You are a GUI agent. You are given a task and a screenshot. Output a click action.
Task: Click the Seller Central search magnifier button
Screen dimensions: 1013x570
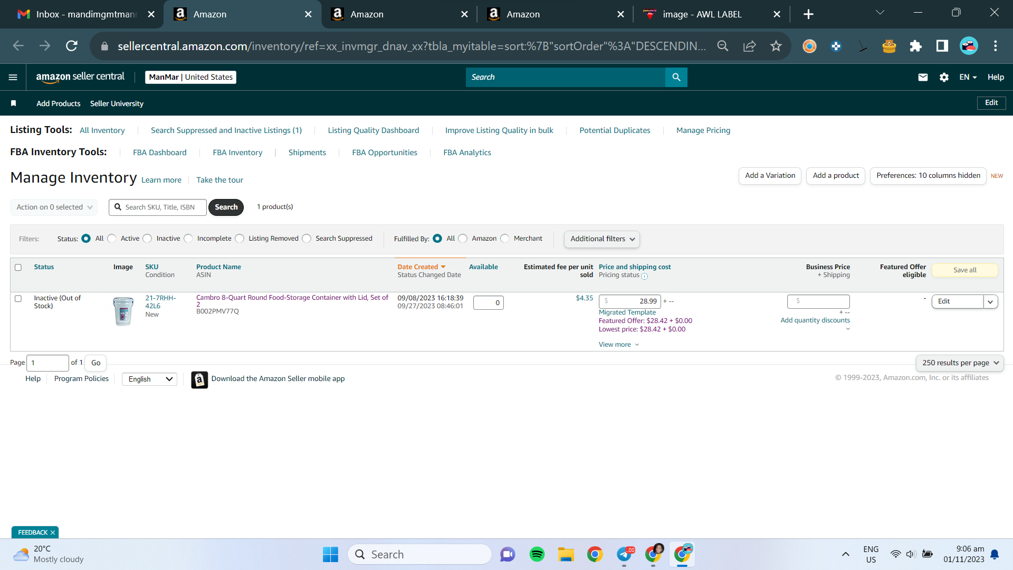pyautogui.click(x=676, y=77)
